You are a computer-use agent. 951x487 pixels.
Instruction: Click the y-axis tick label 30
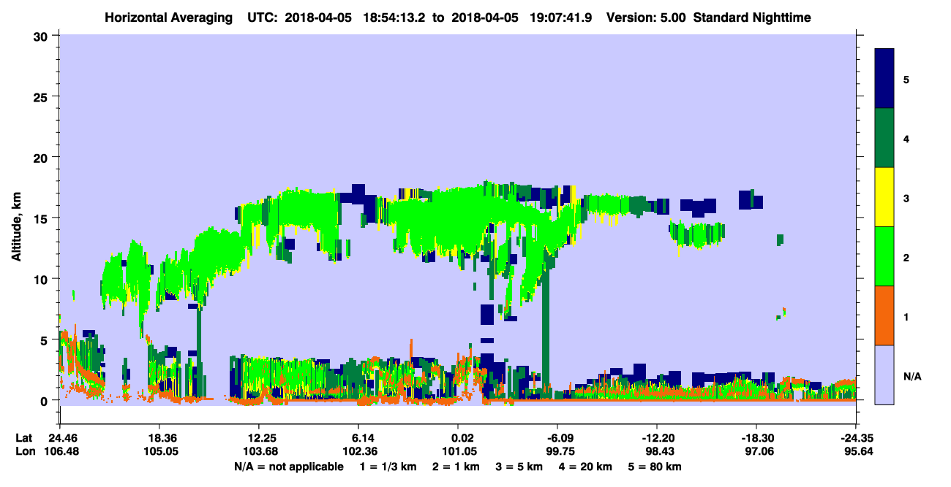coord(42,36)
